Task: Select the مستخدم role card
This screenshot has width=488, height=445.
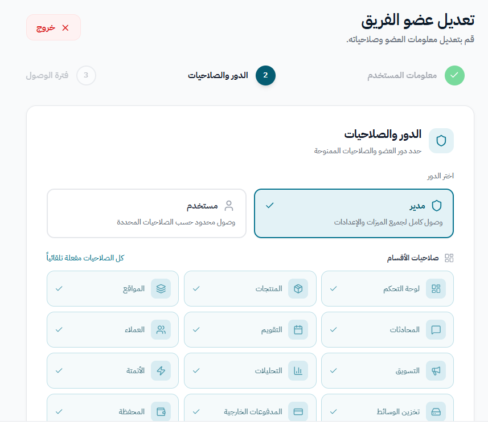Action: pyautogui.click(x=146, y=213)
